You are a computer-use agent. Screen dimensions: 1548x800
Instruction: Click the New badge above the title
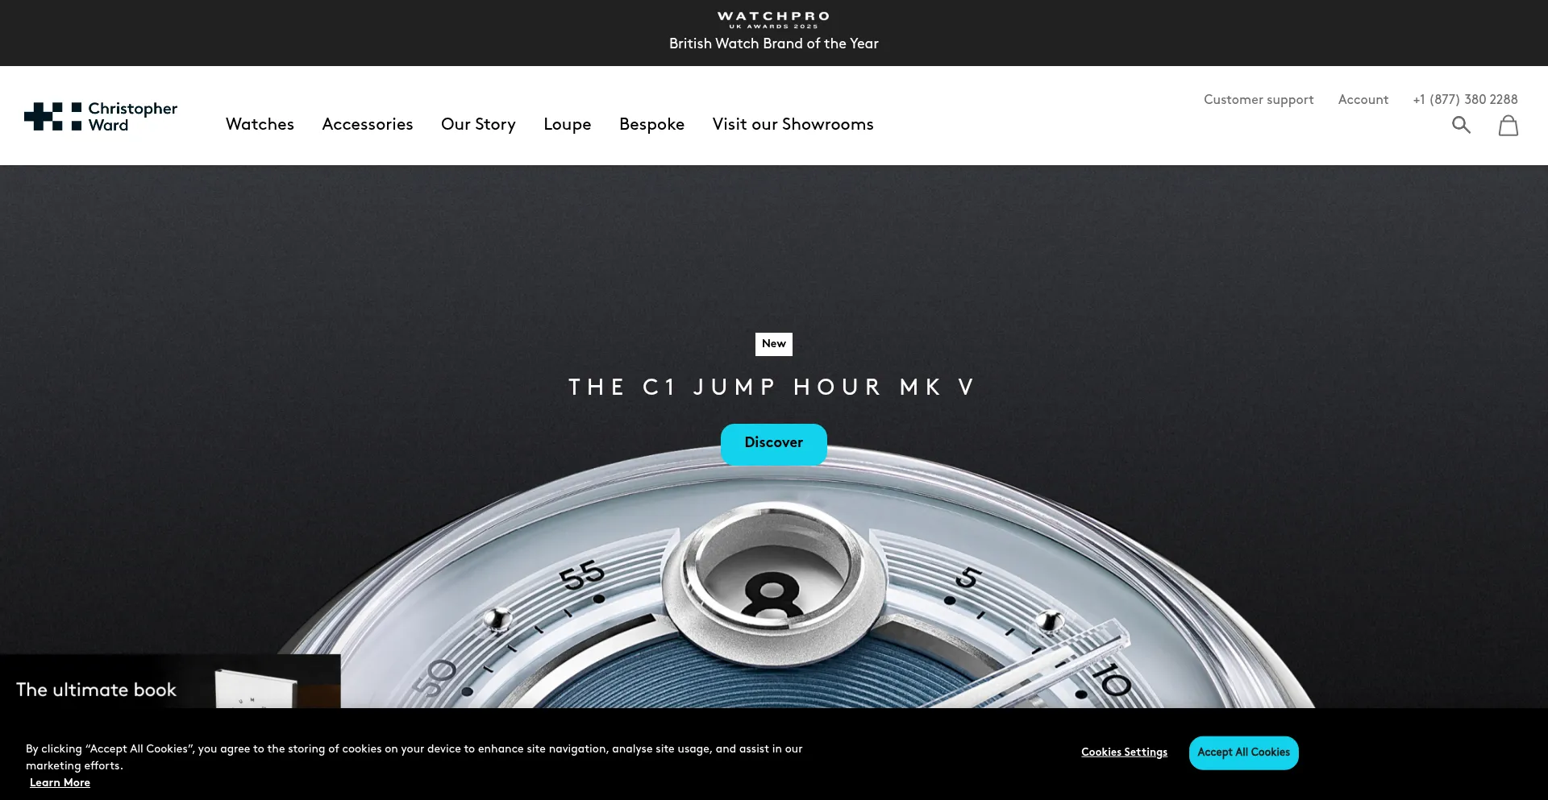[774, 344]
